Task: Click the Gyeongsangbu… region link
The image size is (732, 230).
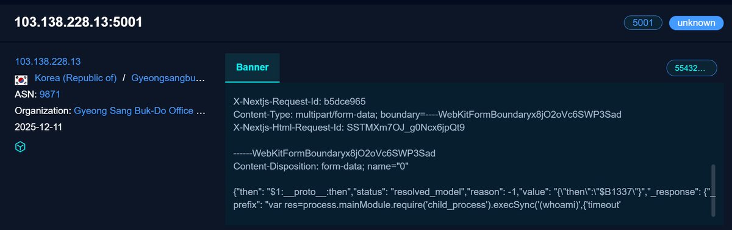Action: click(x=168, y=78)
